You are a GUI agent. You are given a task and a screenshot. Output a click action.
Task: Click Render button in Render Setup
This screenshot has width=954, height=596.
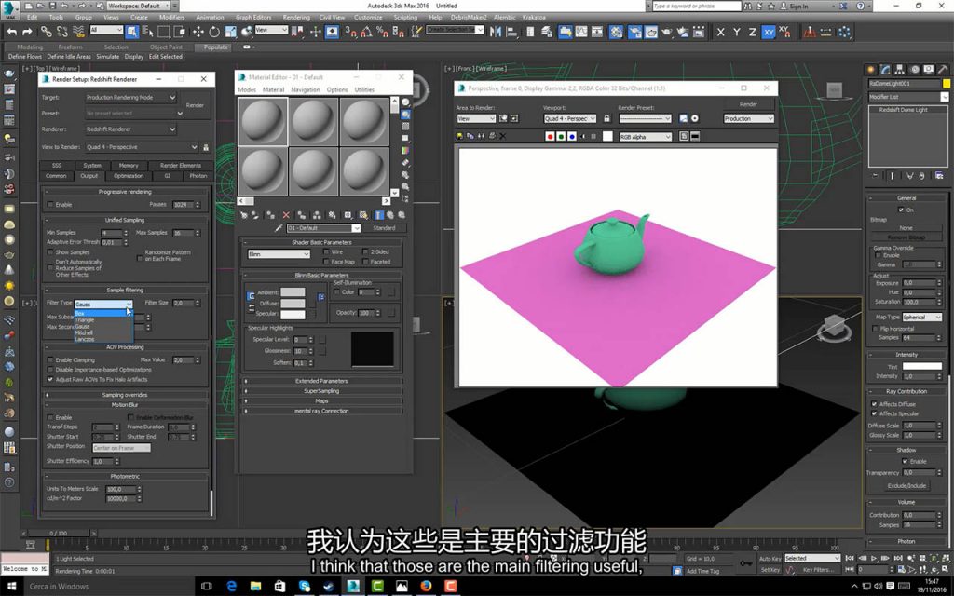point(195,105)
